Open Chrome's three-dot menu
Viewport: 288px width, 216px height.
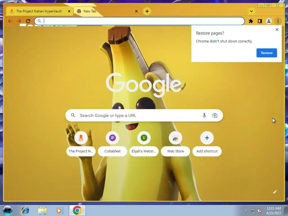pyautogui.click(x=278, y=21)
